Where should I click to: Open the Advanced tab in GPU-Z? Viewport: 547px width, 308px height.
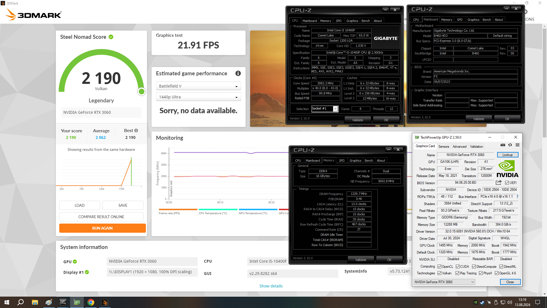click(x=460, y=147)
